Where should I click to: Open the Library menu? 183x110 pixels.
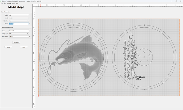(x=9, y=3)
